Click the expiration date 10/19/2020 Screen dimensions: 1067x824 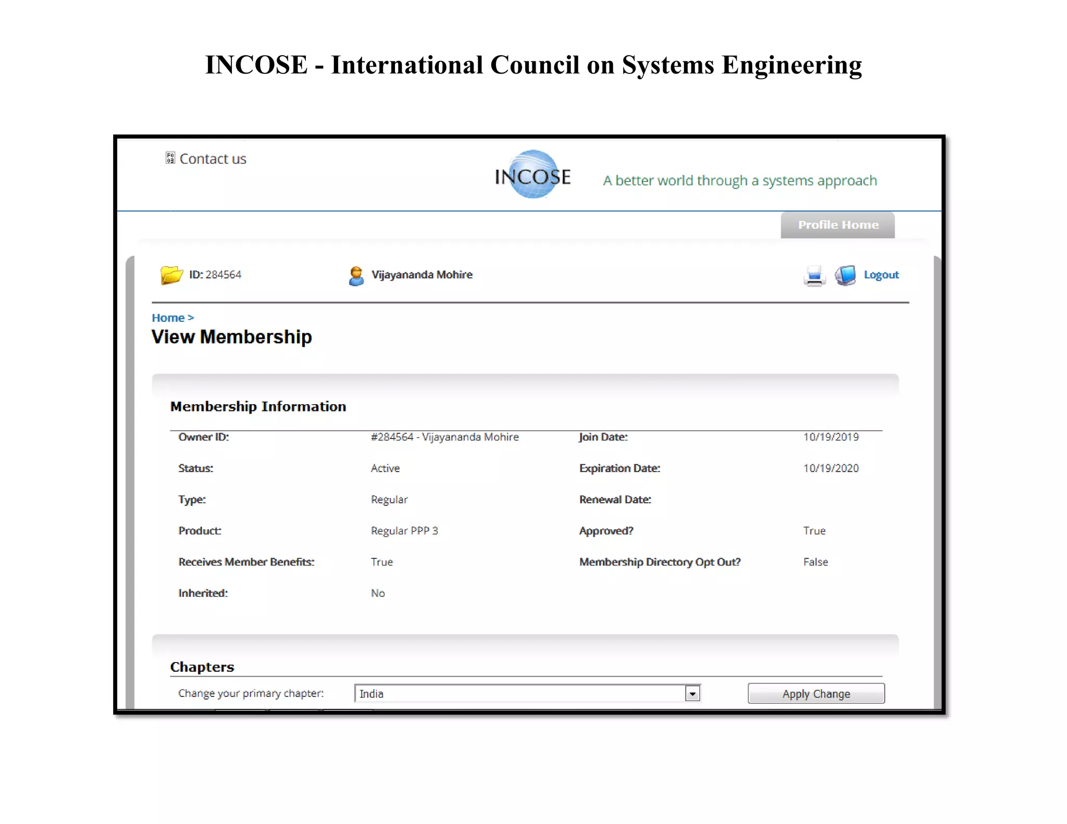tap(831, 468)
